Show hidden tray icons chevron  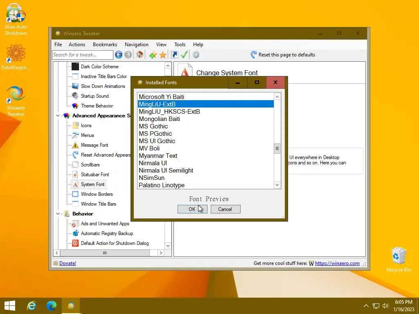pyautogui.click(x=366, y=306)
